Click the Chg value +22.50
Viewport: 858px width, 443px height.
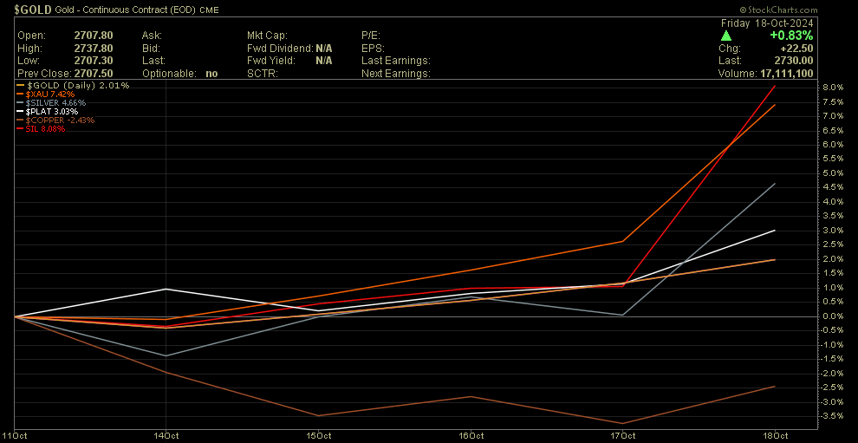pos(796,49)
